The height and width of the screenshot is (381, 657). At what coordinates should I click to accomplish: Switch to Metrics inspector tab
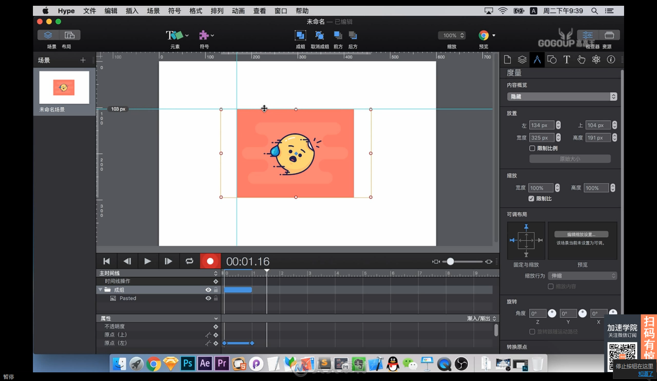click(537, 60)
